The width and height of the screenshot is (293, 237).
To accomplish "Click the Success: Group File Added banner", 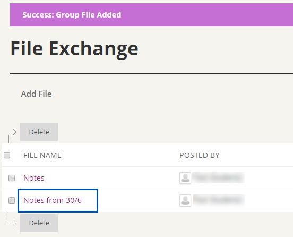I will 152,14.
